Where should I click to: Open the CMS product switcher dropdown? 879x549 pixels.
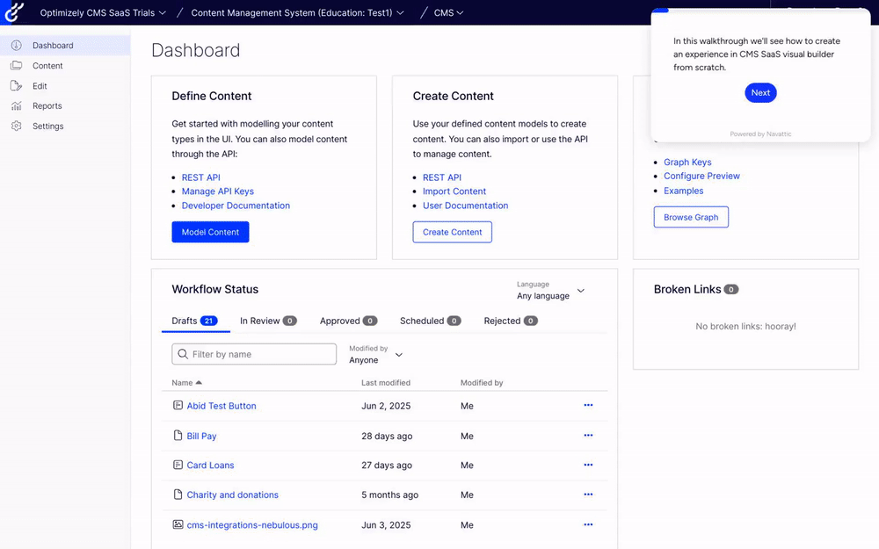[x=448, y=13]
